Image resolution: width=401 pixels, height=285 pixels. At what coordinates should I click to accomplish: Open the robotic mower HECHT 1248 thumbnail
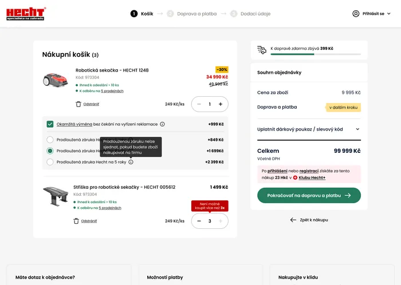coord(55,80)
